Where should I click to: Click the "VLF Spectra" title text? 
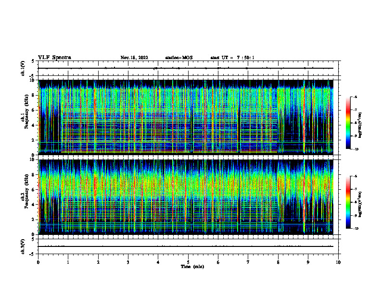coord(54,58)
